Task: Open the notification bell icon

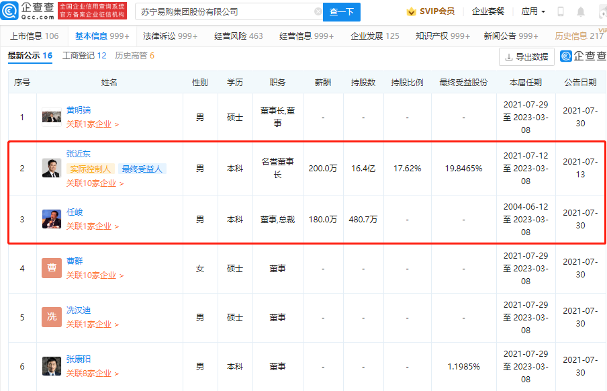Action: coord(580,11)
